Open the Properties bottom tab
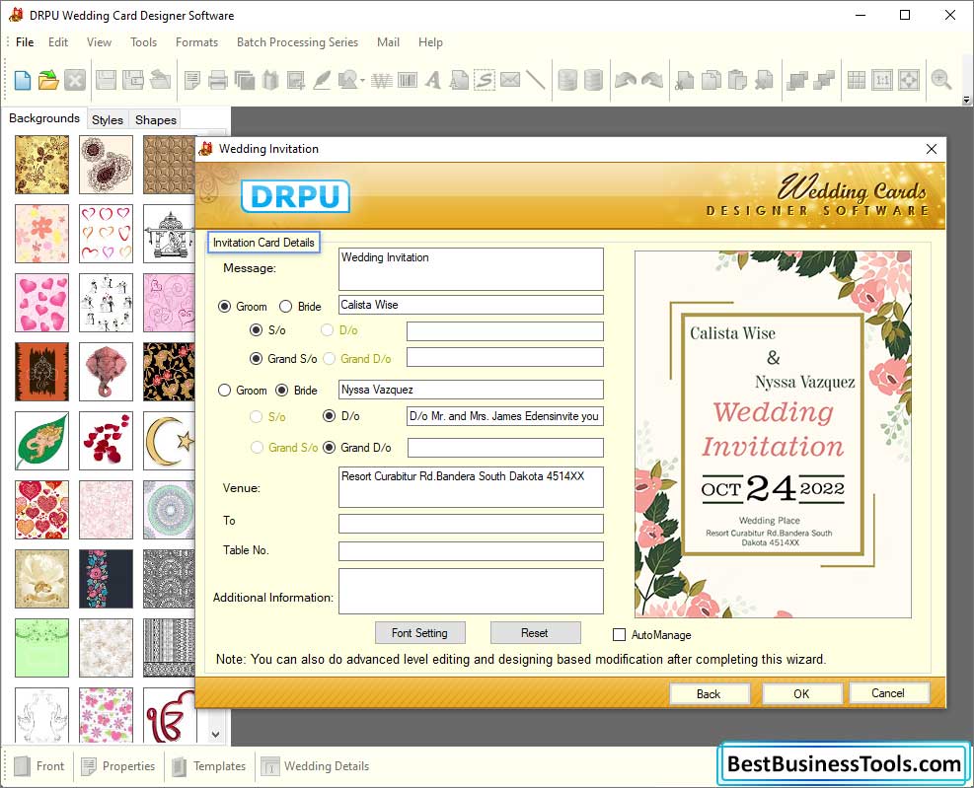974x788 pixels. tap(118, 766)
